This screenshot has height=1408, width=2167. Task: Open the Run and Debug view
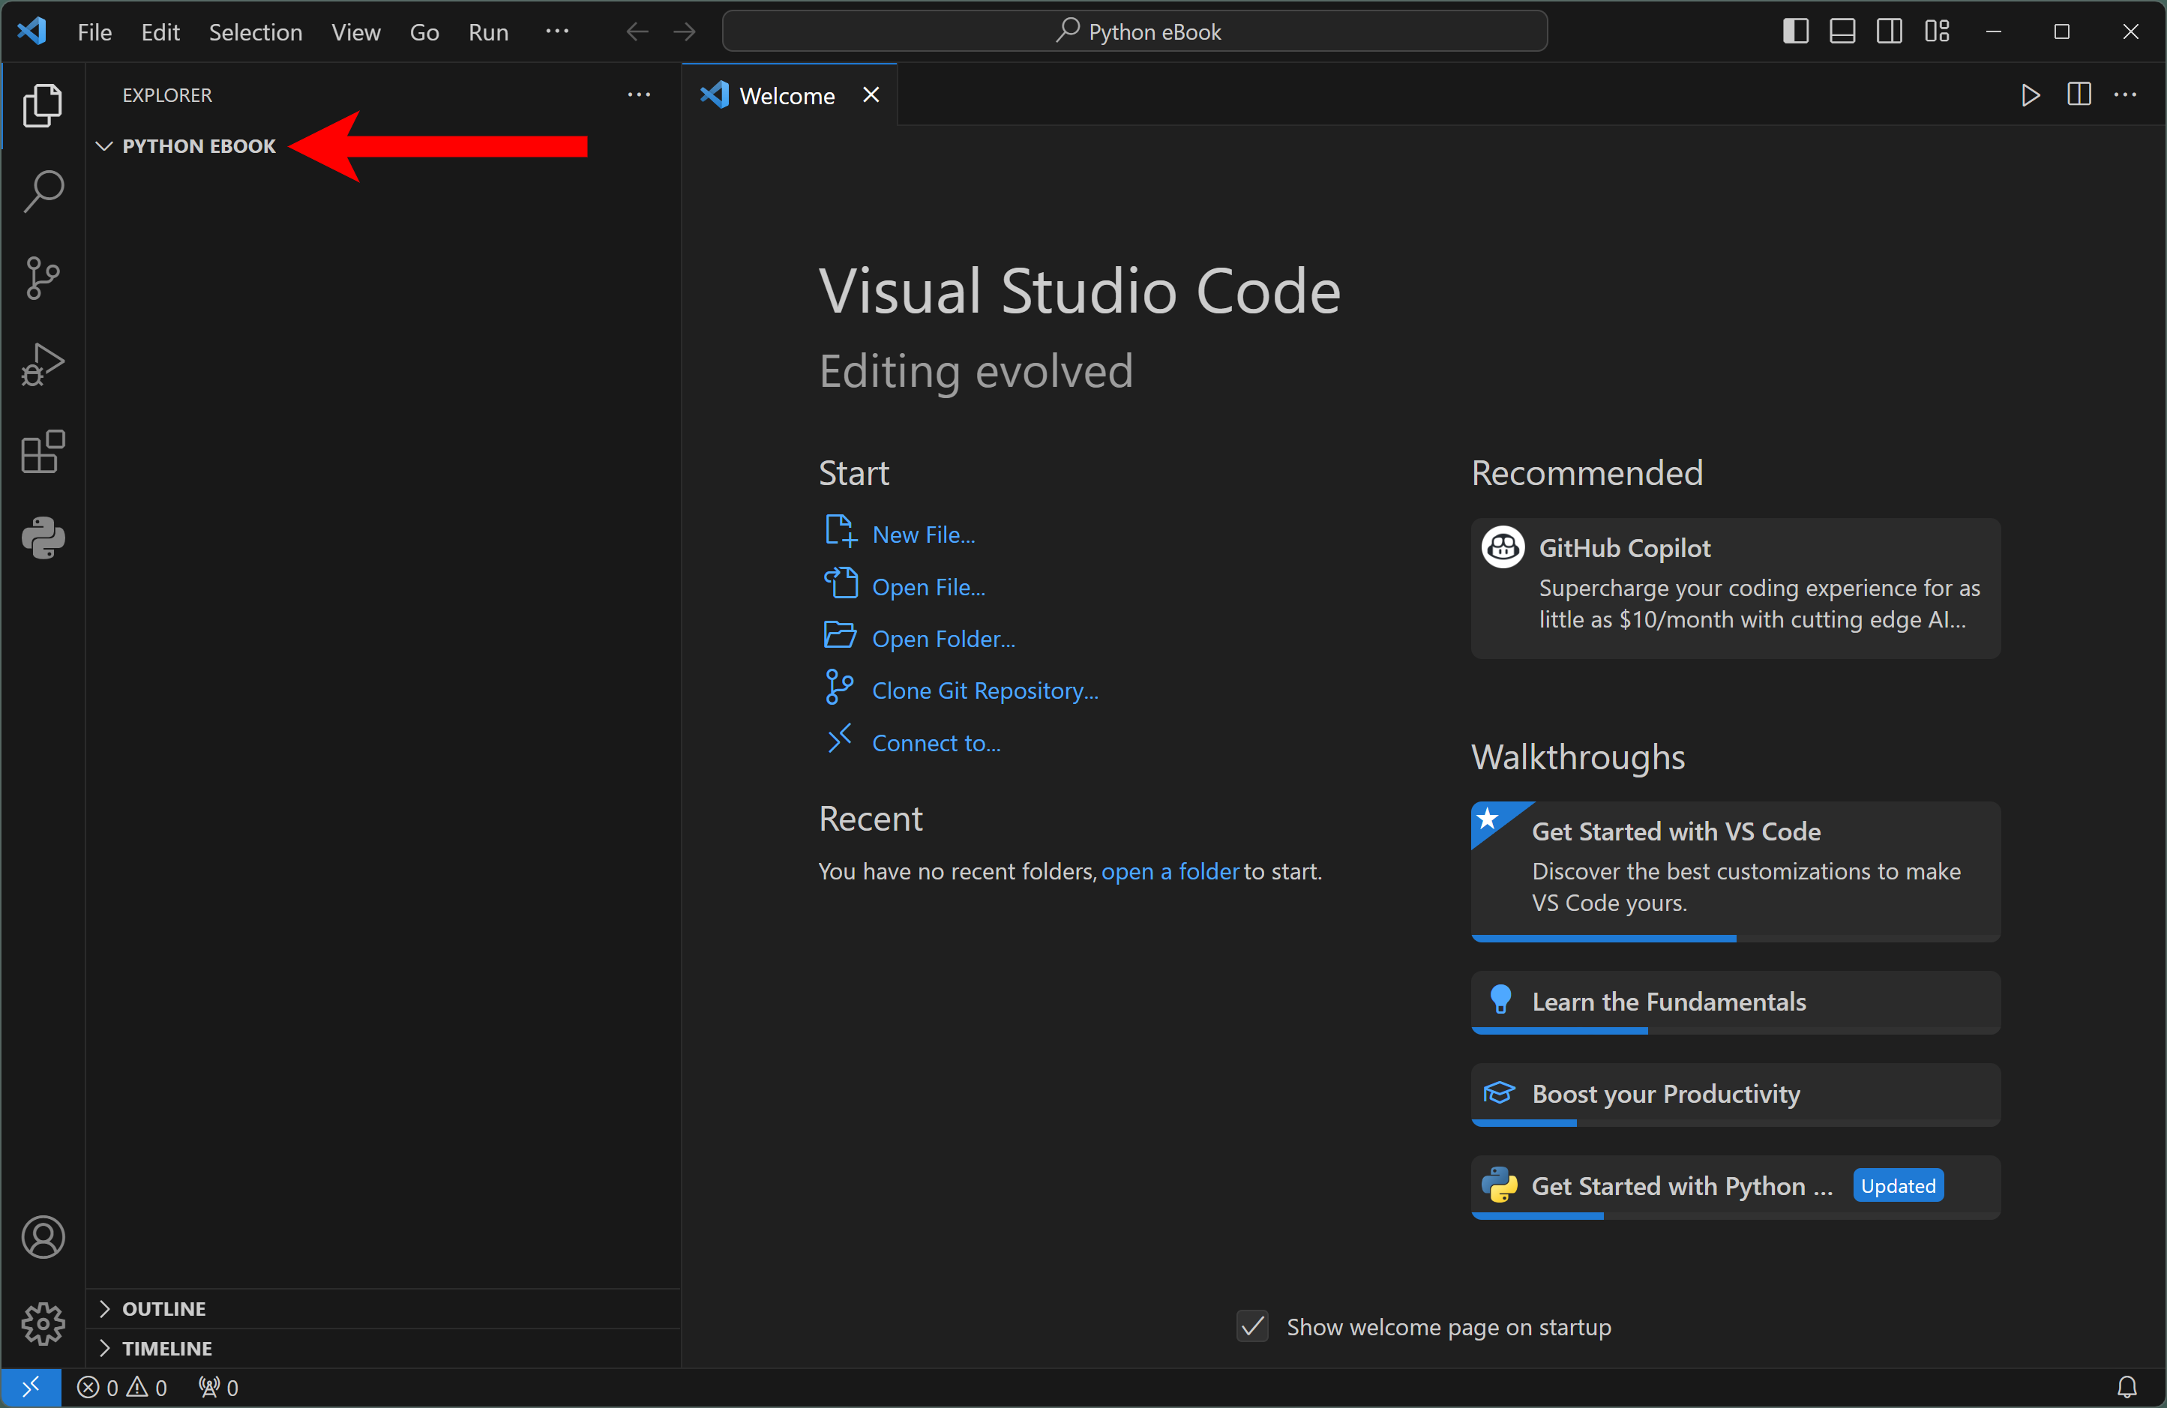[x=43, y=364]
